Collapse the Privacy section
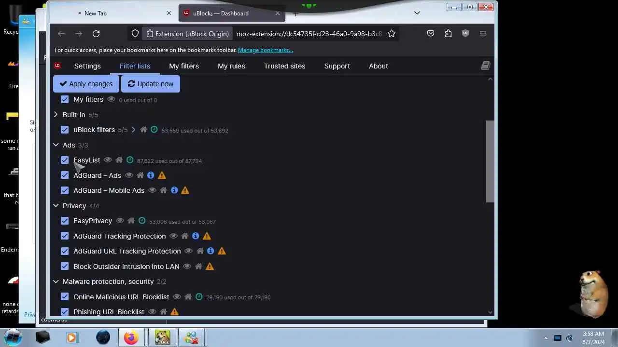Screen dimensions: 618x347 click(56, 205)
